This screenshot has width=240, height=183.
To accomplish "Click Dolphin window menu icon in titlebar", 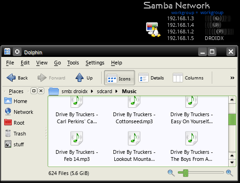I will click(7, 51).
